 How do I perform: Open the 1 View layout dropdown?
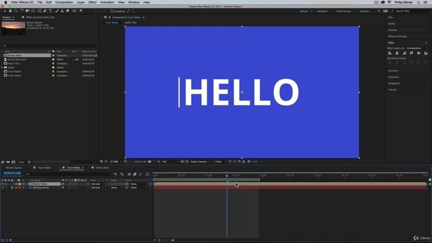click(x=219, y=162)
